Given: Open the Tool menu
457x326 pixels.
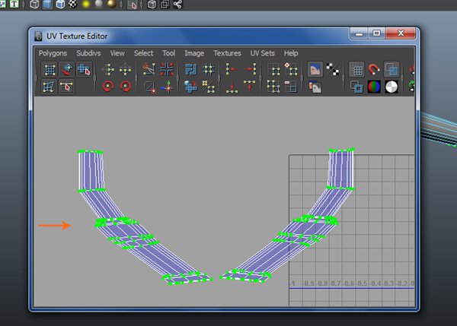Looking at the screenshot, I should click(169, 53).
